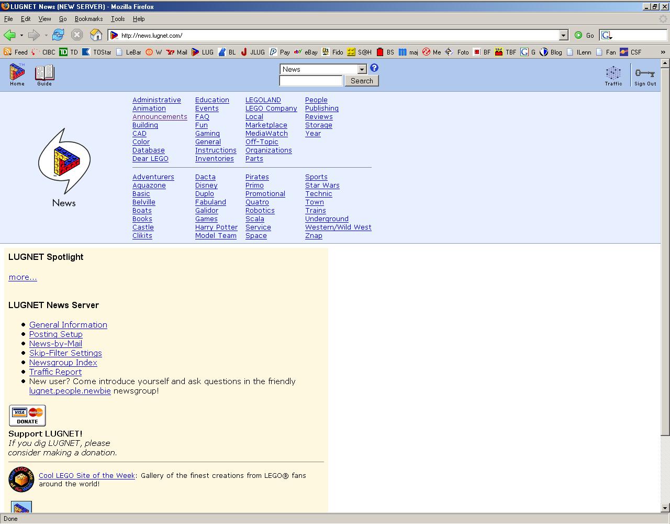
Task: Open the LEGO Company link
Action: tap(271, 108)
